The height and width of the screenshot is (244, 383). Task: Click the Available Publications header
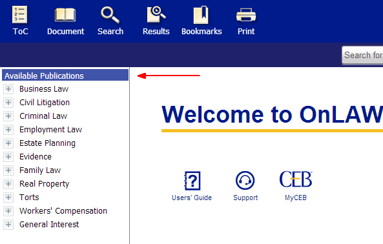(65, 76)
